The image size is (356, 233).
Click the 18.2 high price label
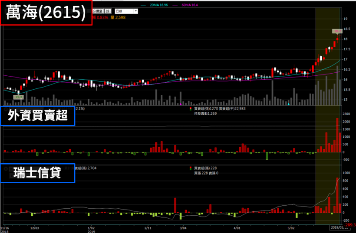click(337, 31)
